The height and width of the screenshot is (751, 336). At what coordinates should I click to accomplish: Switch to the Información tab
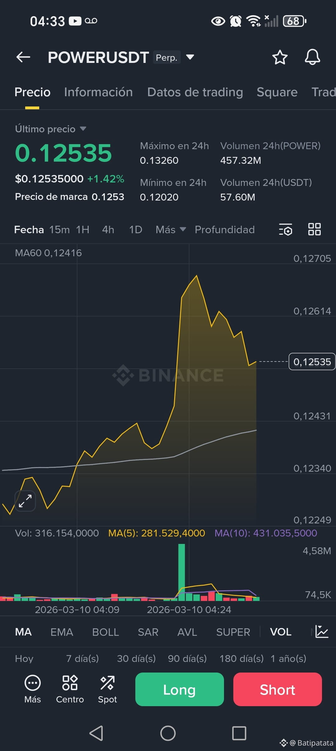98,92
